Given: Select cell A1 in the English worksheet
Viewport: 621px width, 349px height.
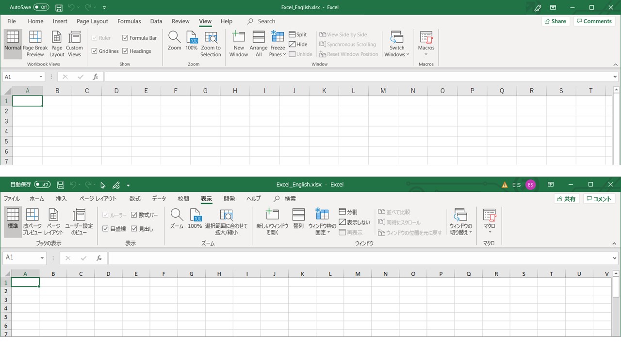Looking at the screenshot, I should click(x=27, y=100).
